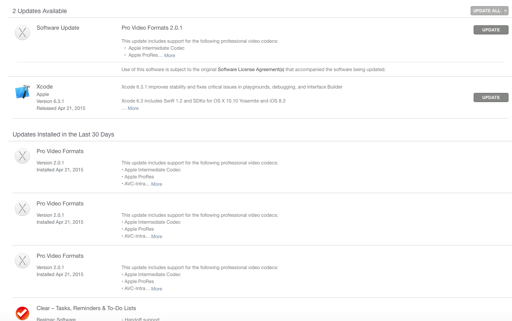The width and height of the screenshot is (512, 321).
Task: Click the Pro Video Formats 2.0.1 title
Action: point(152,28)
